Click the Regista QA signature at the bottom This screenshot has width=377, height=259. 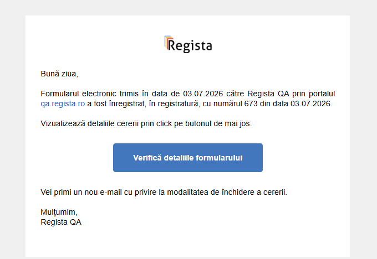coord(61,222)
